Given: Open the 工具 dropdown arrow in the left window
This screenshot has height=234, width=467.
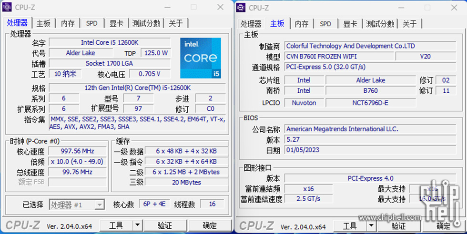Looking at the screenshot, I should click(x=137, y=225).
